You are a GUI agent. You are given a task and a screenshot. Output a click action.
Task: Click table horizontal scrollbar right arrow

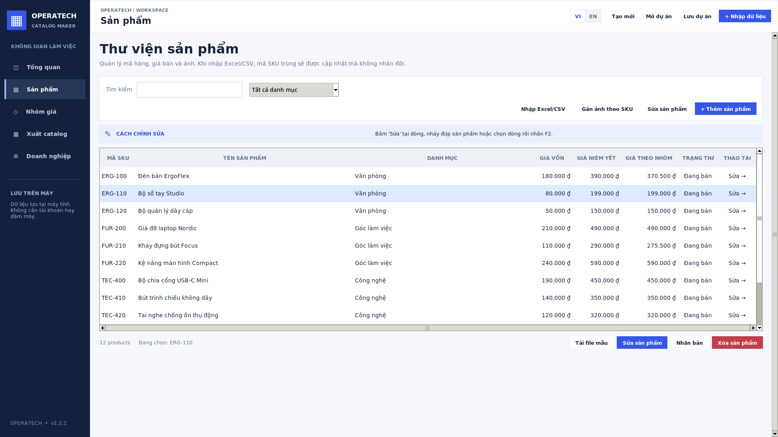click(753, 328)
